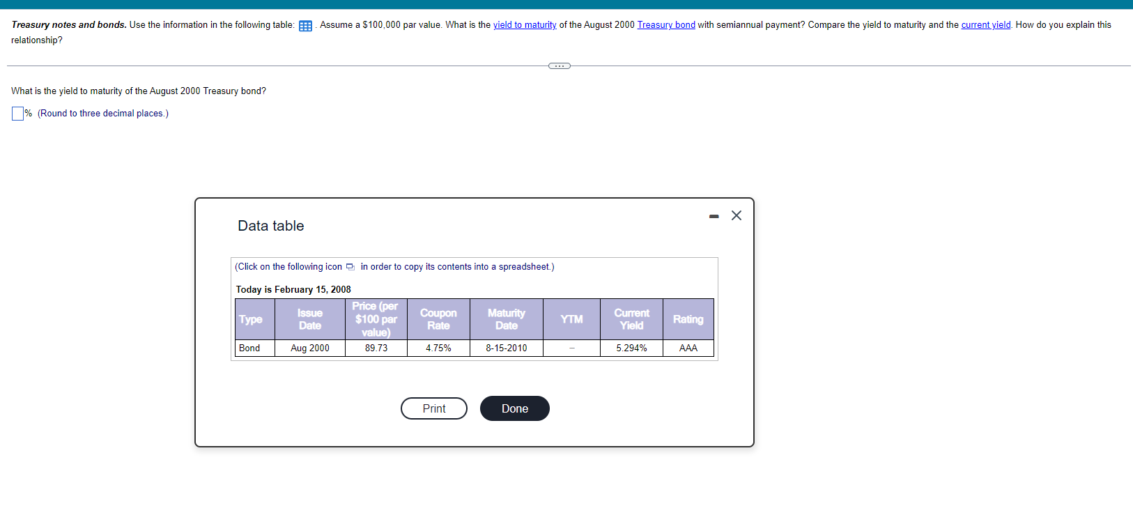Image resolution: width=1133 pixels, height=522 pixels.
Task: Click the '(Round to three decimal places.)' hint
Action: tap(103, 114)
